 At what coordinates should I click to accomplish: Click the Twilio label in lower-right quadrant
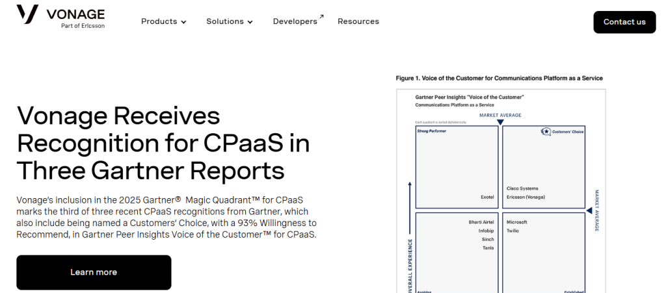click(513, 231)
